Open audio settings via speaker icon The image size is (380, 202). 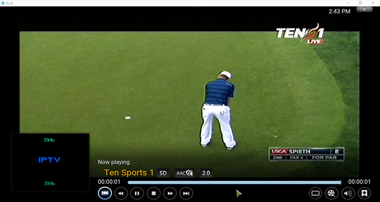pos(348,193)
